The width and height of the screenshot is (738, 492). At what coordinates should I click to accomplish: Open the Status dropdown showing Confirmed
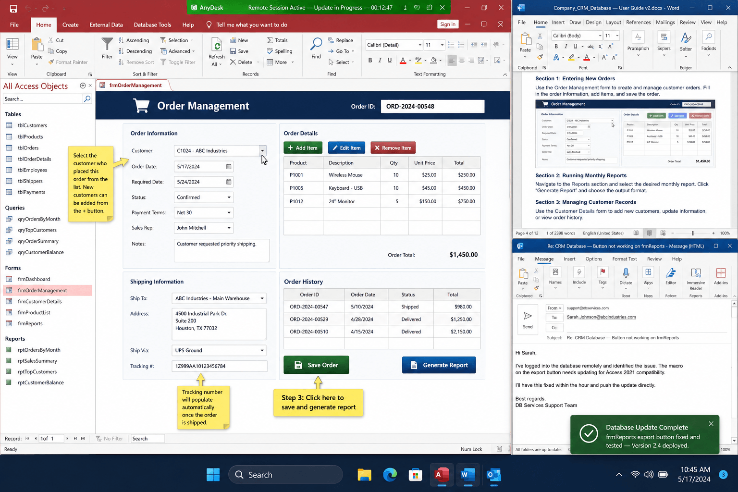point(229,197)
